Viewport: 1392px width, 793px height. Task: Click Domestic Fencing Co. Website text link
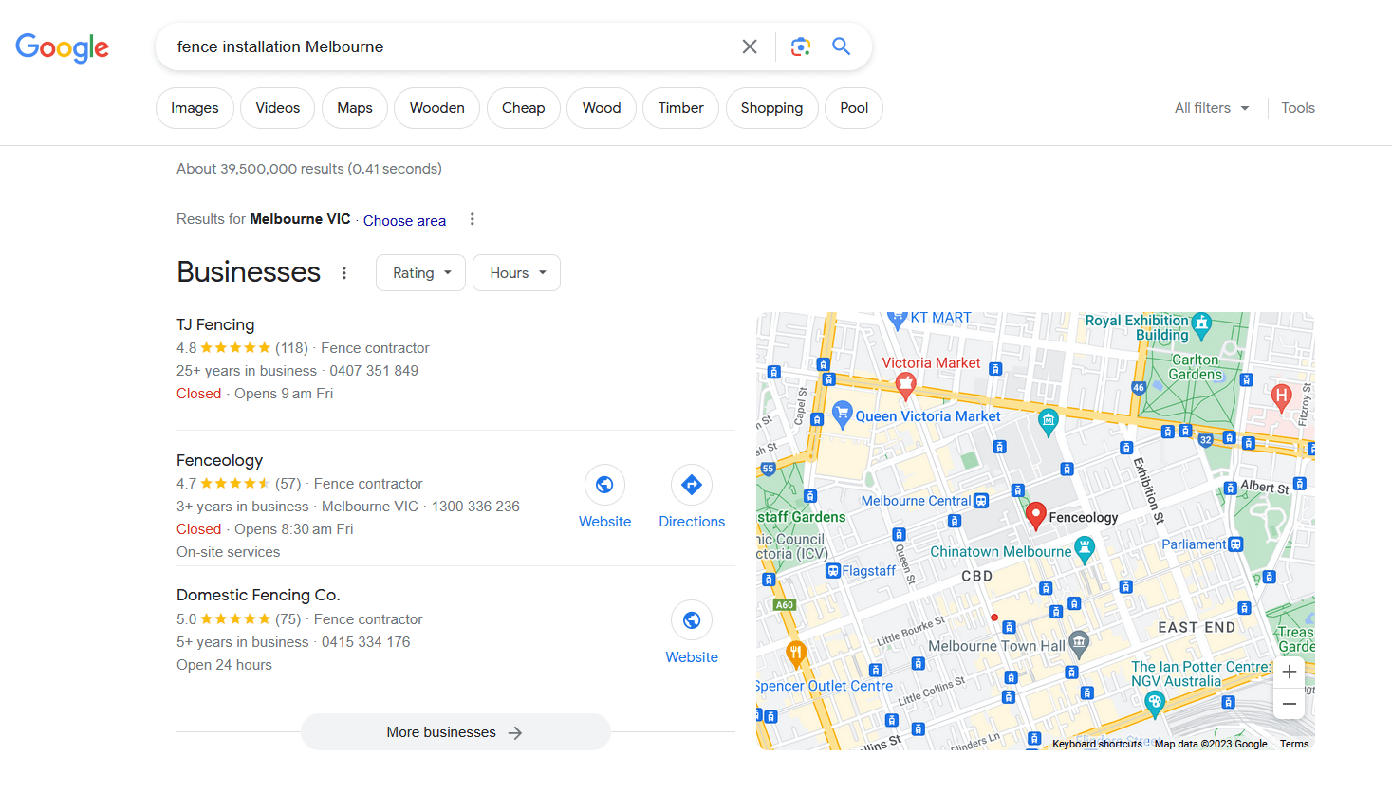pos(692,657)
